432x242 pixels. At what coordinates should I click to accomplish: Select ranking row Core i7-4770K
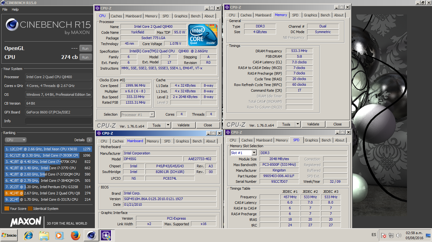(48, 162)
